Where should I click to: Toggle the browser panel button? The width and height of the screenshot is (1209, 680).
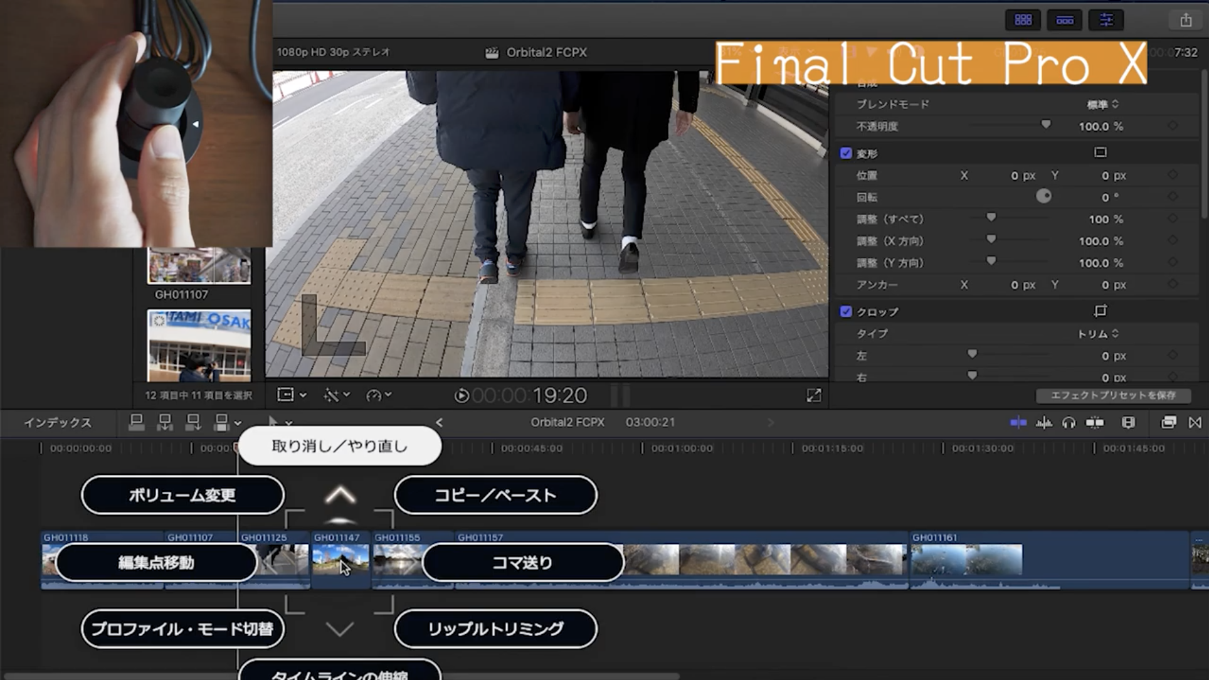click(x=1023, y=20)
